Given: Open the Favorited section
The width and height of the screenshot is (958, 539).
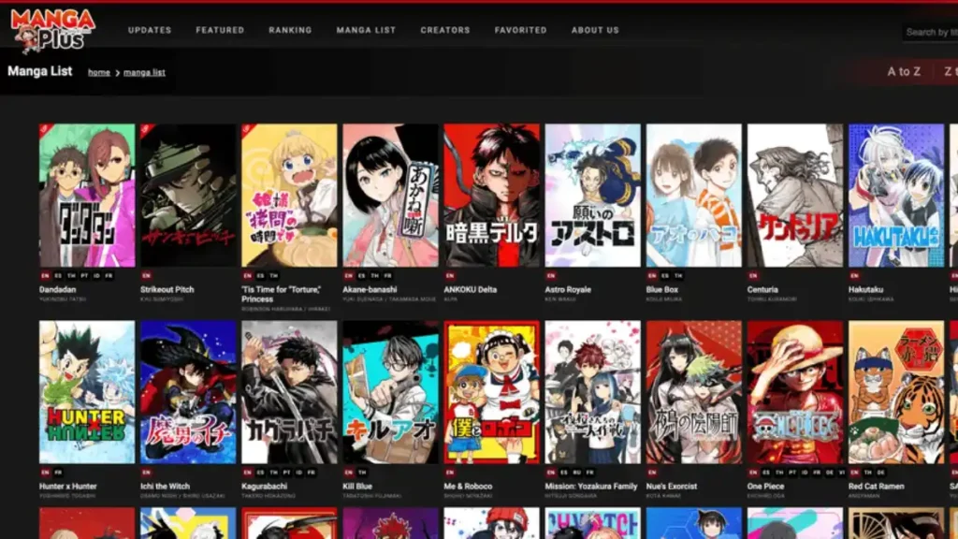Looking at the screenshot, I should [x=520, y=30].
